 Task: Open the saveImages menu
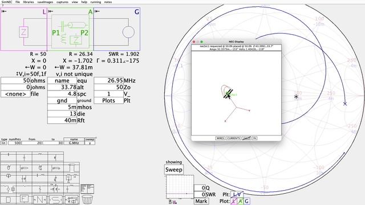point(45,2)
